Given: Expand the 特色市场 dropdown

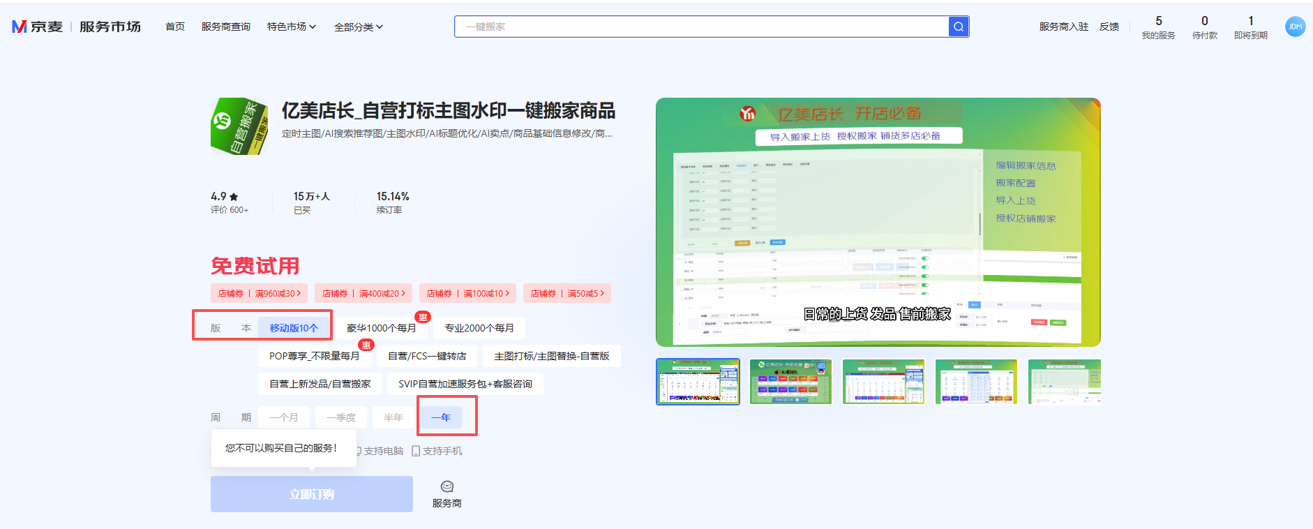Looking at the screenshot, I should pyautogui.click(x=292, y=27).
